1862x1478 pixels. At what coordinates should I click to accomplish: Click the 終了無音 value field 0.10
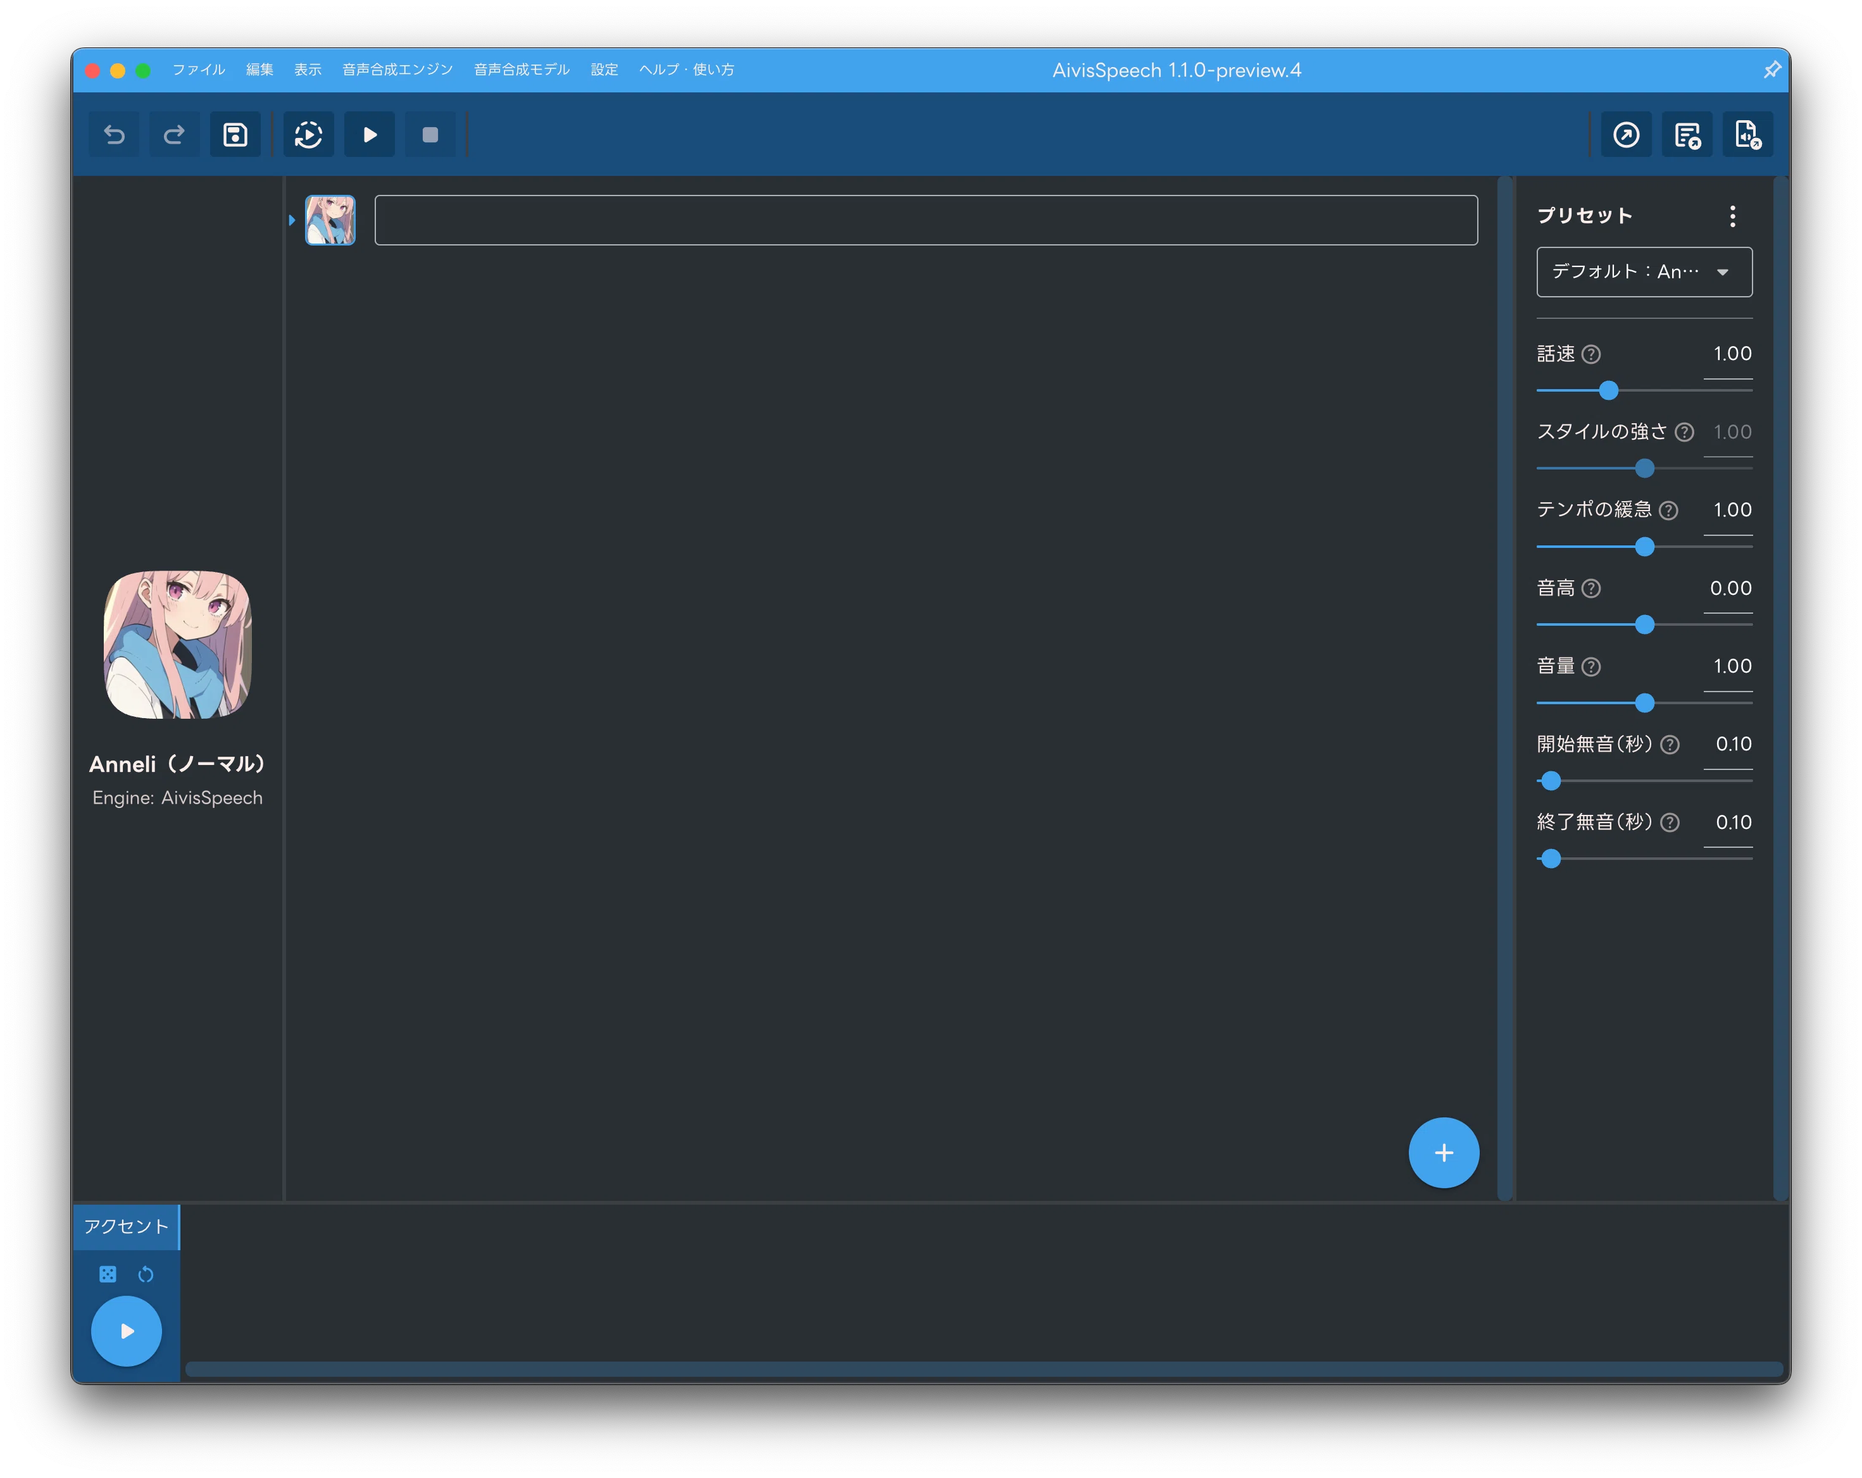point(1728,823)
